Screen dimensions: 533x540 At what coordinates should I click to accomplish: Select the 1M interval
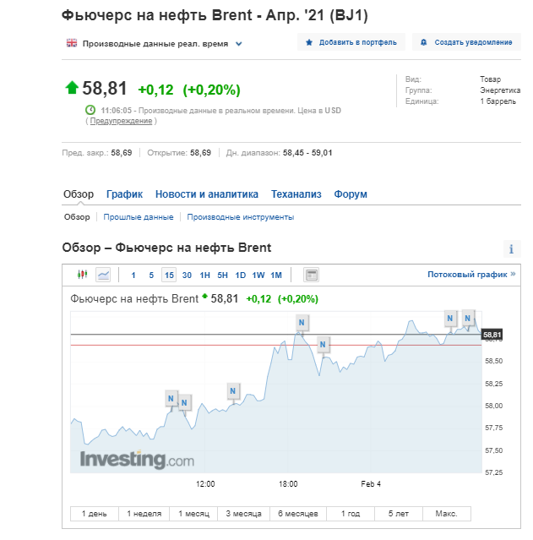click(x=276, y=275)
